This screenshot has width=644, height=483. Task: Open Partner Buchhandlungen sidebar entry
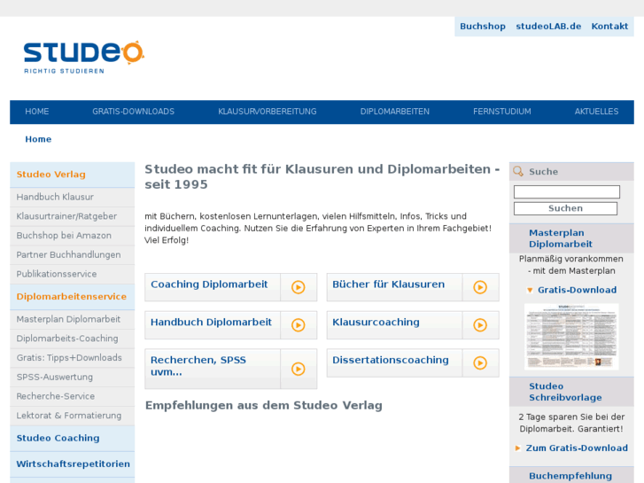click(73, 255)
